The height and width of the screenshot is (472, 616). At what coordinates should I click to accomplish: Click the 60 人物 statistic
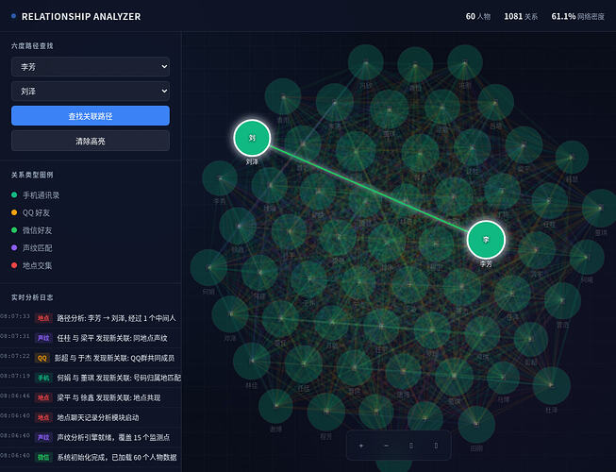(x=478, y=16)
